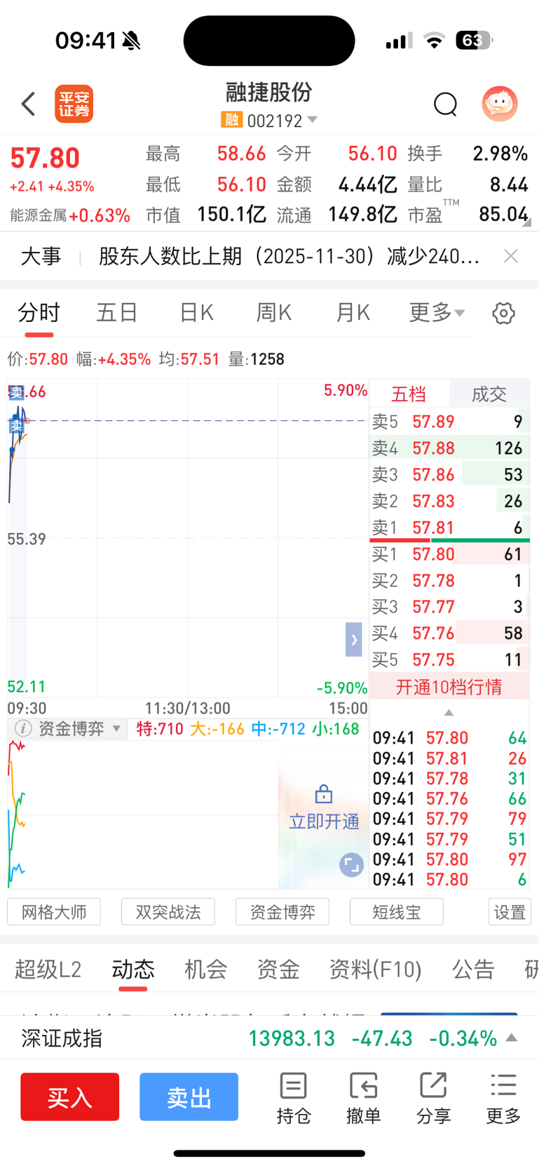Tap the blue 卖出 button
This screenshot has height=1168, width=539.
coord(189,1096)
